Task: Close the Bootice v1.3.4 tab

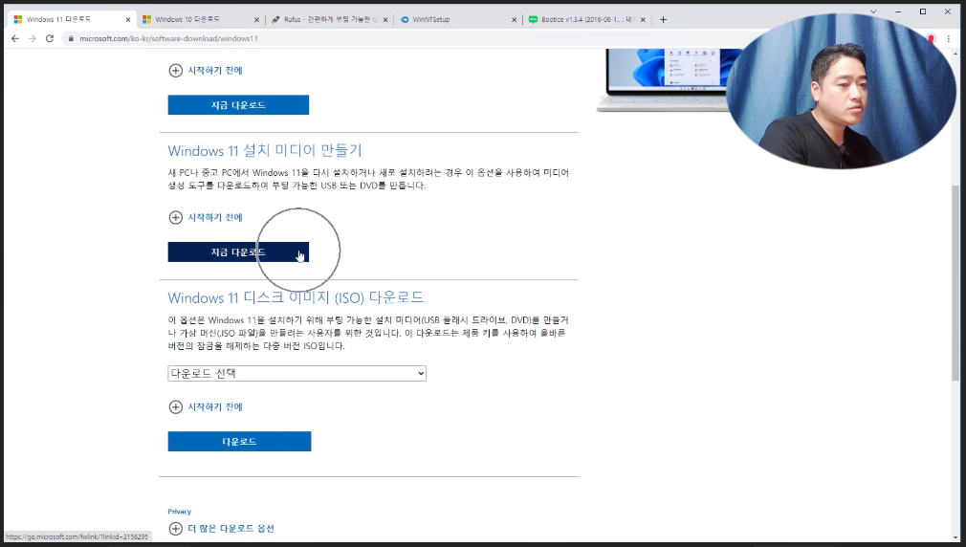Action: pos(643,20)
